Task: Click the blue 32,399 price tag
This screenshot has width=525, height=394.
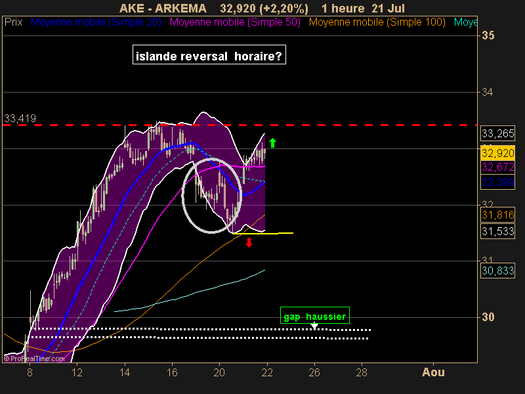Action: point(497,183)
